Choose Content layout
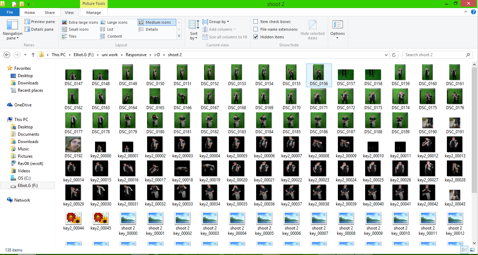478x255 pixels. (111, 36)
